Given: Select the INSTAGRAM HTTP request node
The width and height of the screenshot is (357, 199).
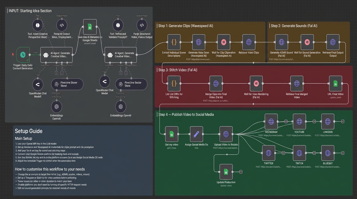Looking at the screenshot, I should coord(271,121).
